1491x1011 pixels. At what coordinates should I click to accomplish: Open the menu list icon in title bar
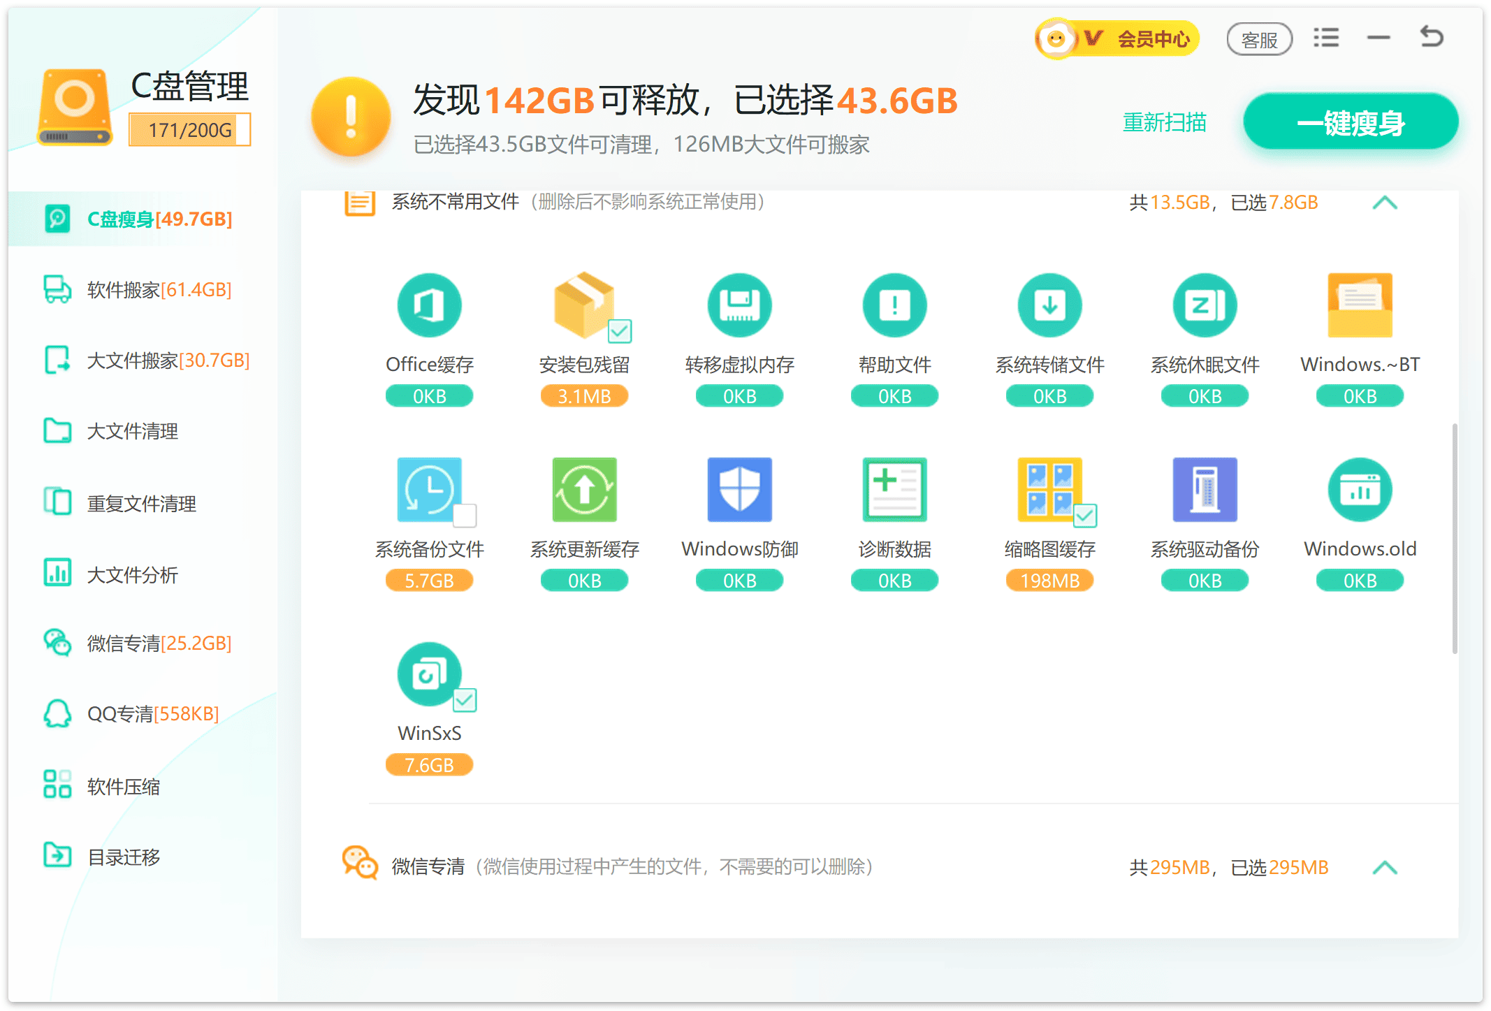point(1325,37)
